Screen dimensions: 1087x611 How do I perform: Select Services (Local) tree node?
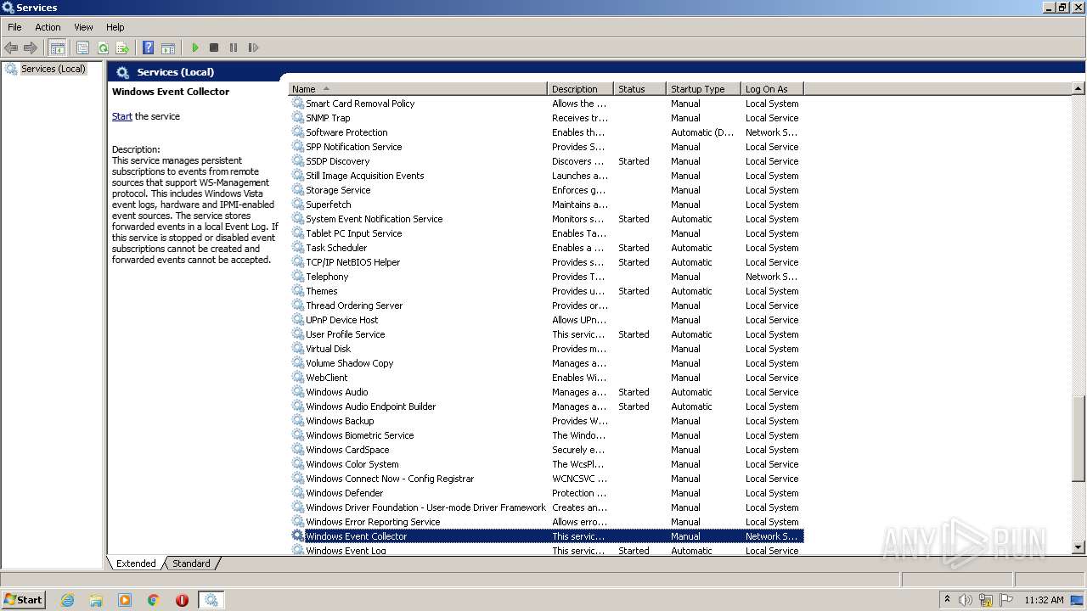[x=54, y=69]
